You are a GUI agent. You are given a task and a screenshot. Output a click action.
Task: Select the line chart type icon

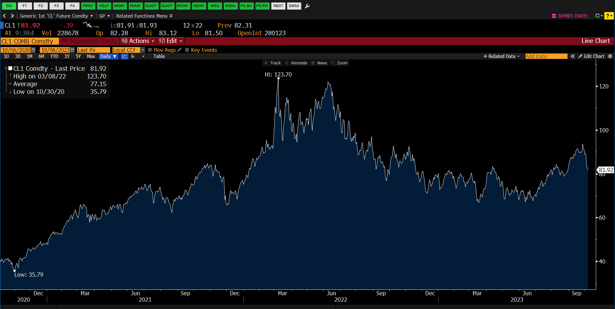[x=125, y=56]
